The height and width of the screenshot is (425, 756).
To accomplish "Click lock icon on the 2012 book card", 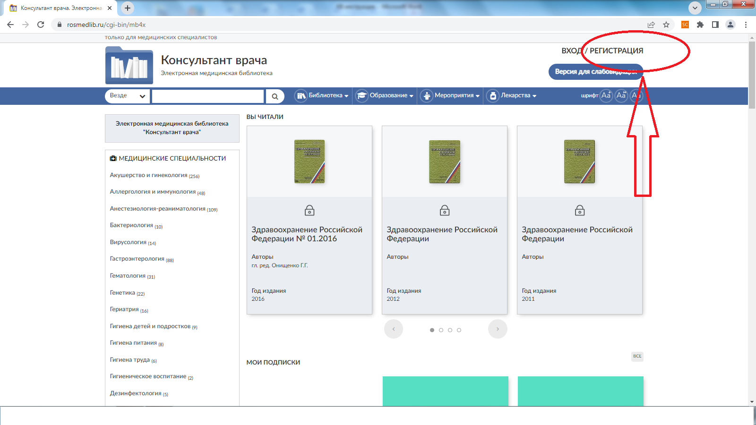I will pyautogui.click(x=445, y=210).
